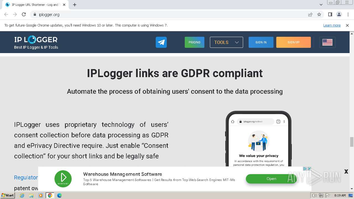Click the Learn more link

pyautogui.click(x=332, y=25)
